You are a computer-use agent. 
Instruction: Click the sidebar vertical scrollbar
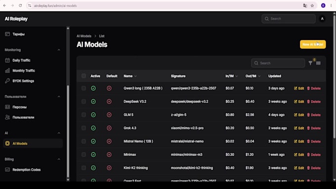point(68,131)
